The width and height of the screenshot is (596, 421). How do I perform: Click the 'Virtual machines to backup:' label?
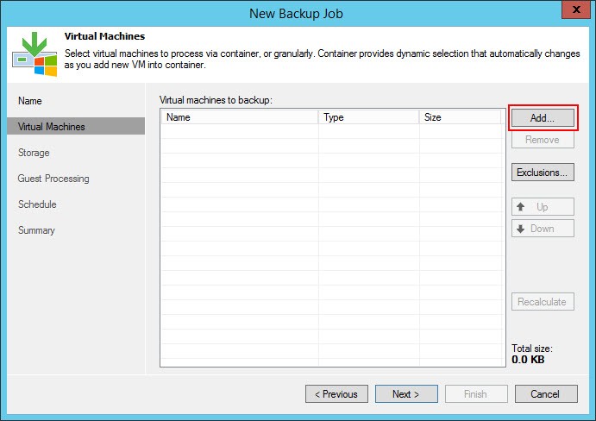(216, 100)
